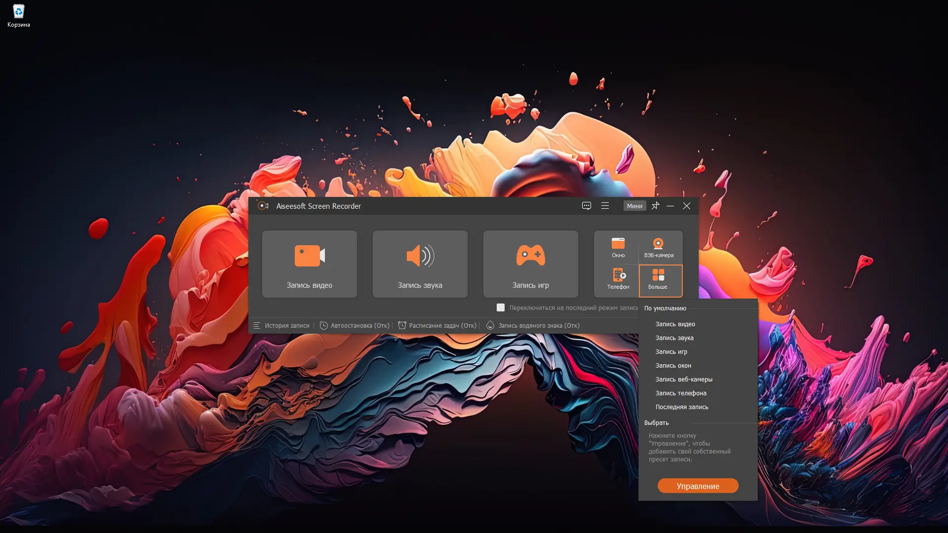948x533 pixels.
Task: Switch to Мини mode button
Action: tap(634, 206)
